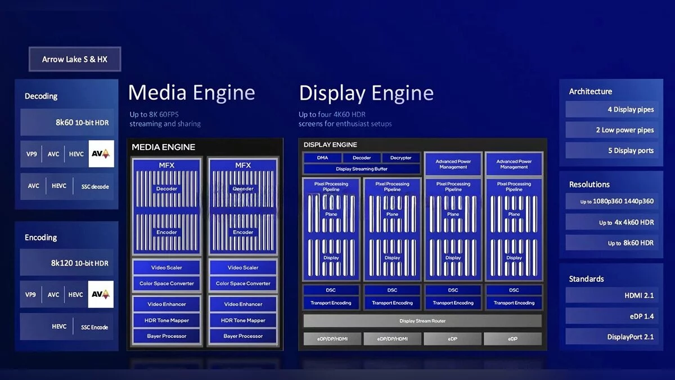This screenshot has height=380, width=675.
Task: Click the AV1 logo in the Encoding panel
Action: [x=101, y=294]
